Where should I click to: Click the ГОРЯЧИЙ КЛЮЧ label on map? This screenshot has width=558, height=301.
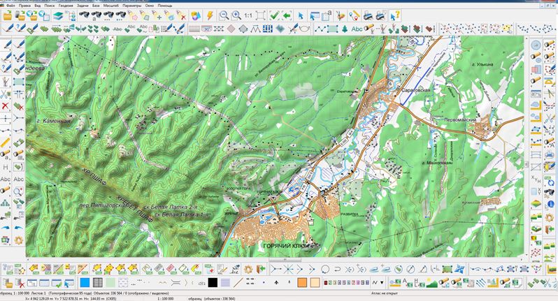click(285, 247)
